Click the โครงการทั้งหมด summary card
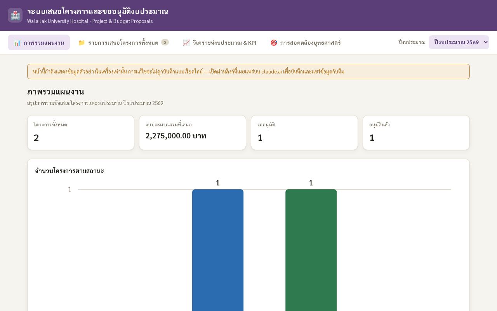497x311 pixels. point(81,133)
